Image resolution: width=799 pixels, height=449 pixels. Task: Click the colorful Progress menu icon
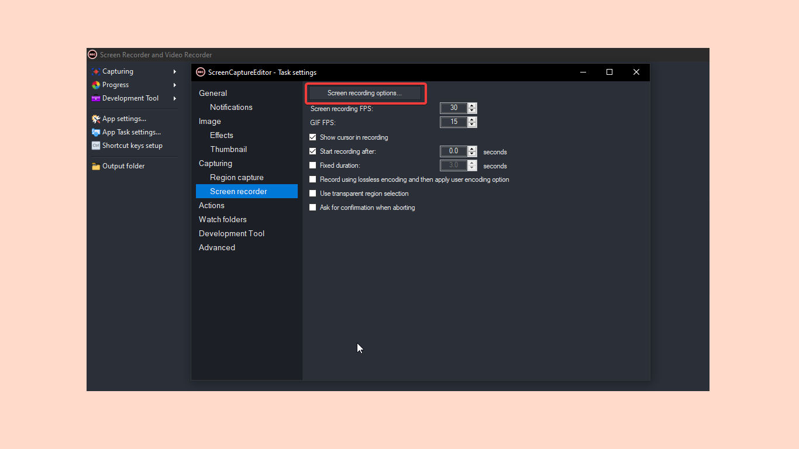coord(96,85)
